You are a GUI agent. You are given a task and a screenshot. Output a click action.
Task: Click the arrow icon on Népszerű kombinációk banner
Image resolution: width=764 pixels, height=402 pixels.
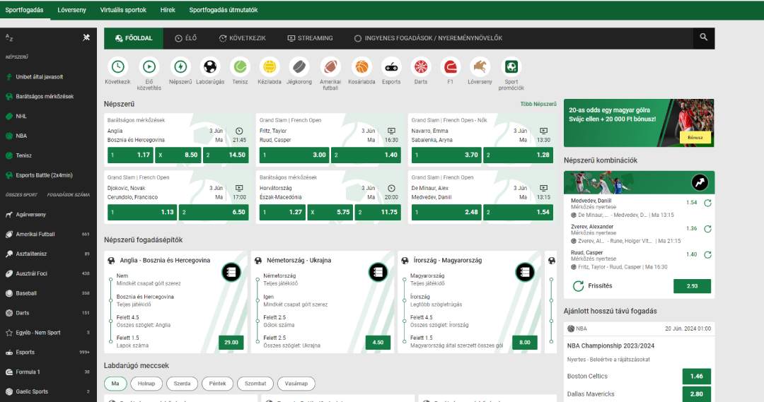tap(700, 182)
